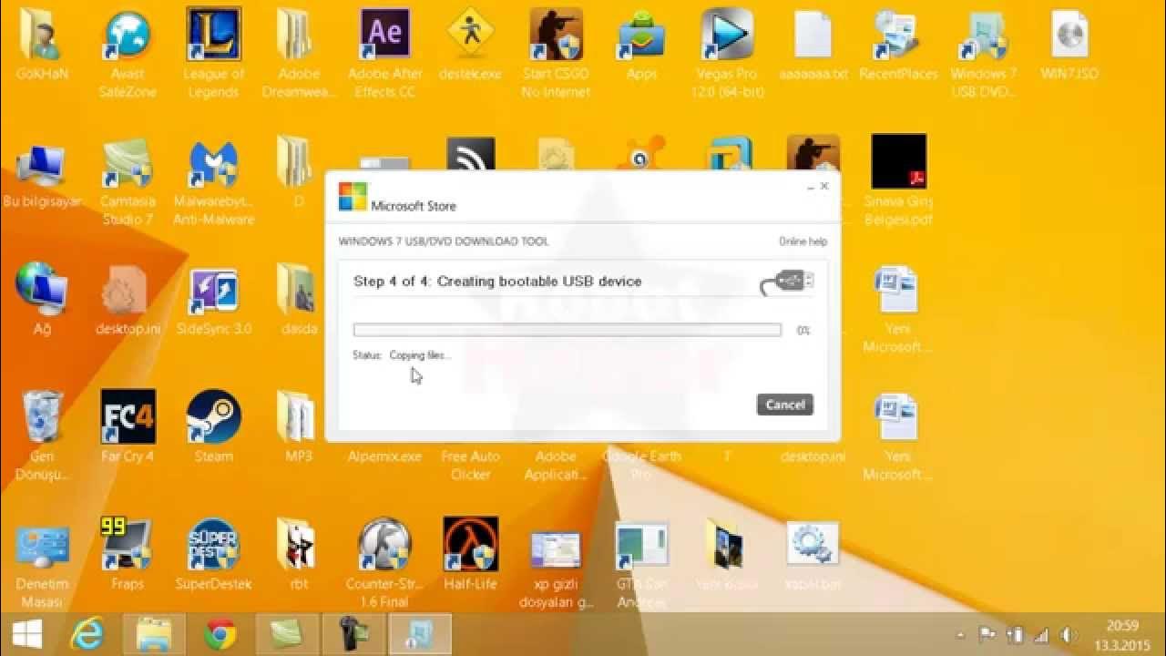Launch Internet Explorer from the taskbar
This screenshot has height=656, width=1166.
pyautogui.click(x=87, y=634)
